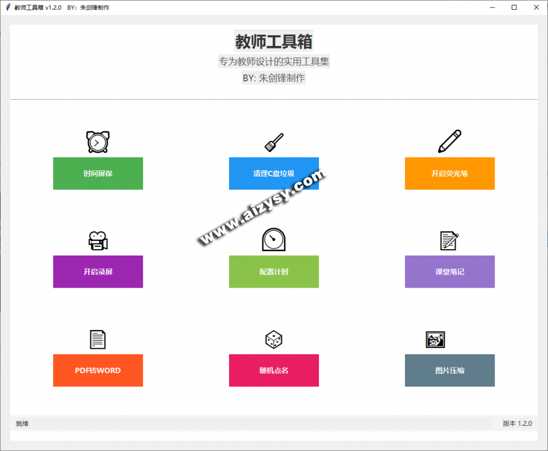
Task: Click the notepad icon above 课堂笔记
Action: 449,241
